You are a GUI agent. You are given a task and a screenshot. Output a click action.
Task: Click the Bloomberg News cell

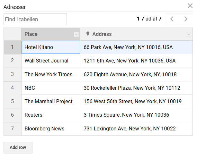(50, 129)
